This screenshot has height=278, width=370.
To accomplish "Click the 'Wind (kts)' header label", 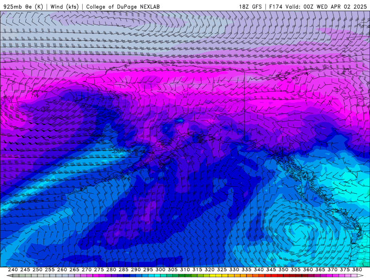I will [x=65, y=6].
